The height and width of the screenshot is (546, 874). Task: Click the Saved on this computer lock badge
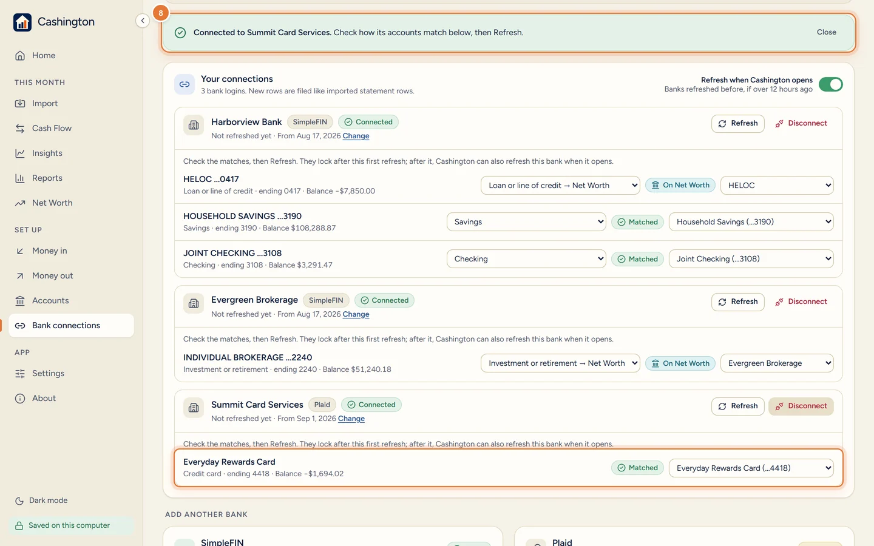click(71, 525)
